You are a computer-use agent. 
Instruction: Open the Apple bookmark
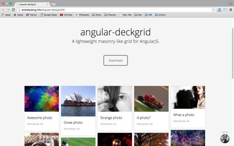[x=18, y=15]
